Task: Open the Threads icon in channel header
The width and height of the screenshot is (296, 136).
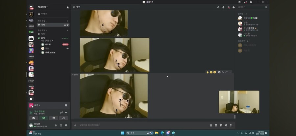Action: pos(218,7)
